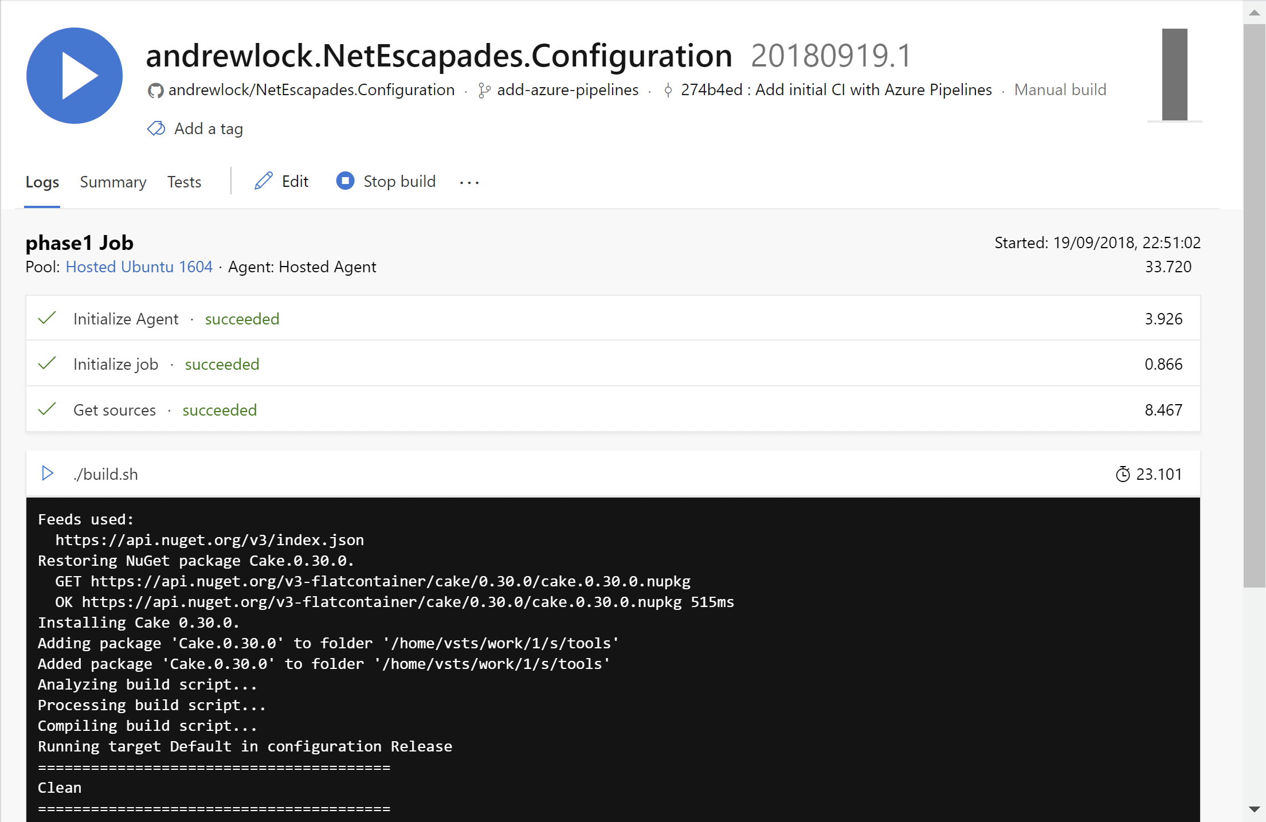Click the Edit pencil icon
1266x822 pixels.
(263, 181)
